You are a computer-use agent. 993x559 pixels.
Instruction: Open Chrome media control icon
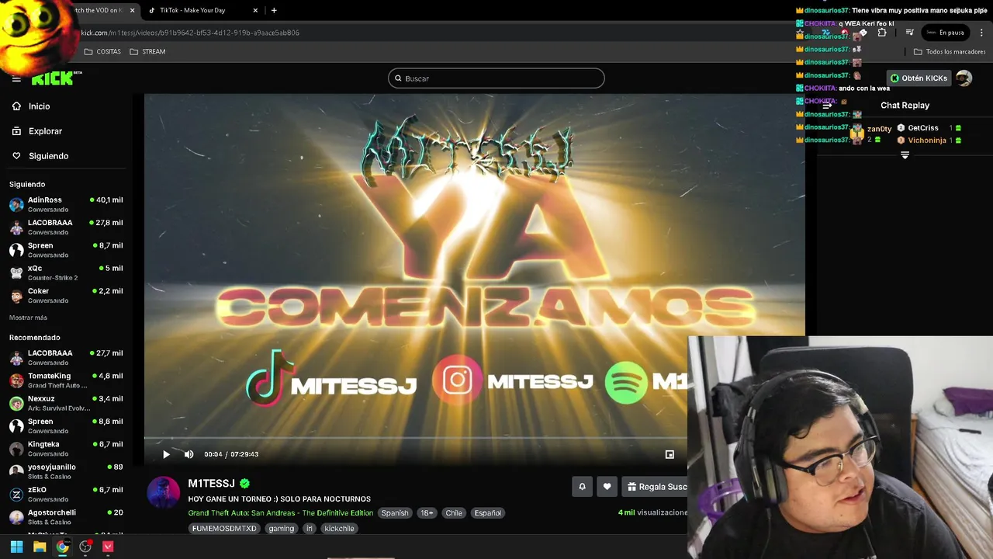click(x=910, y=33)
